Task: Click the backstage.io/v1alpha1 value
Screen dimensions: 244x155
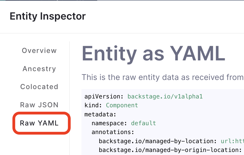Action: click(x=165, y=97)
